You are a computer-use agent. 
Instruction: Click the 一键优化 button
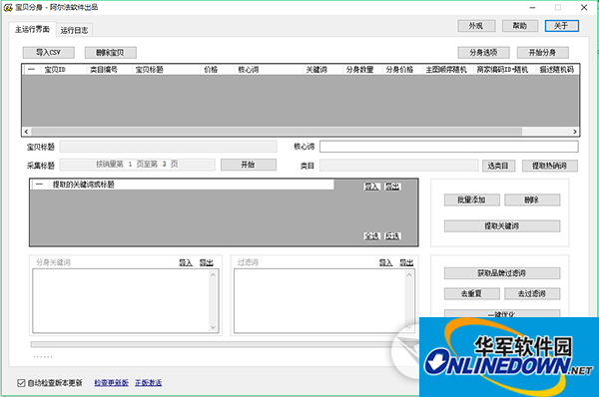[x=502, y=313]
